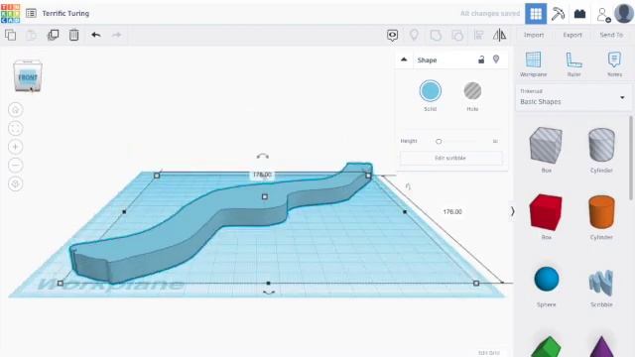
Task: Open the pickaxe Blocks view
Action: point(558,14)
